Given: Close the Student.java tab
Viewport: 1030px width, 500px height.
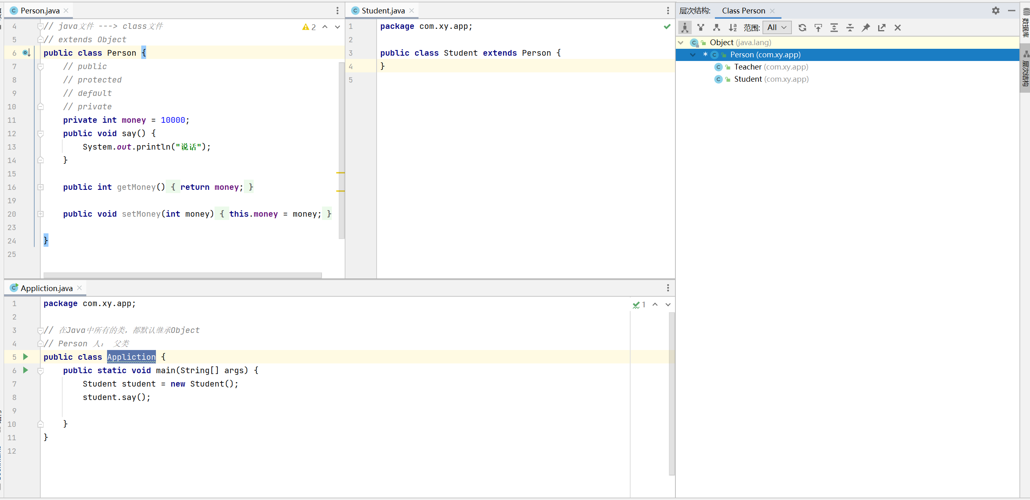Looking at the screenshot, I should pyautogui.click(x=412, y=11).
